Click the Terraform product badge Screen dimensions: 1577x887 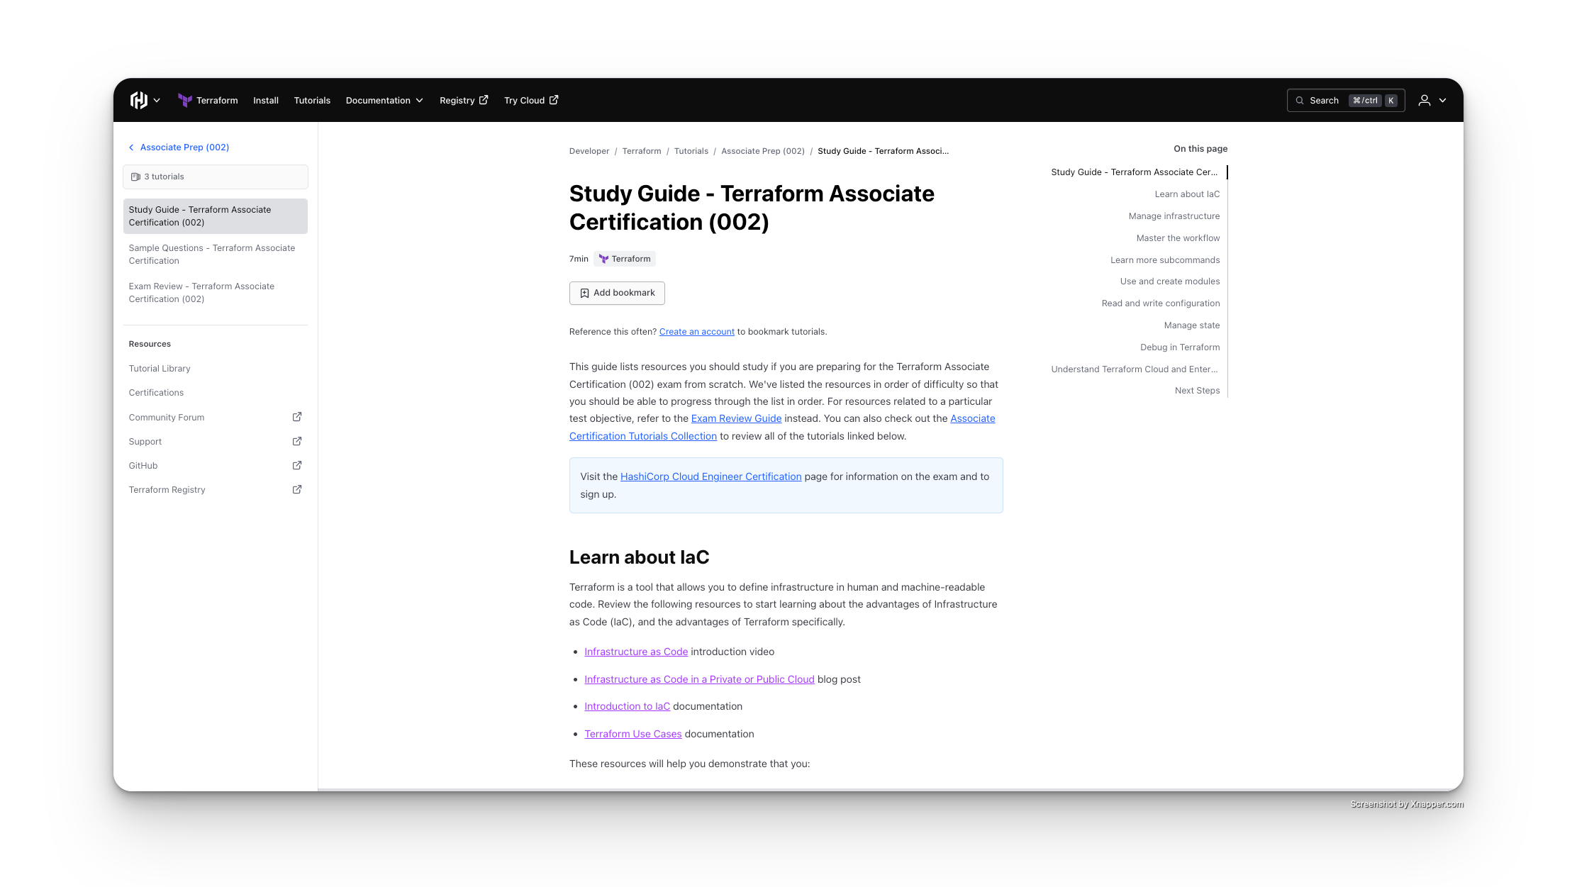point(625,259)
